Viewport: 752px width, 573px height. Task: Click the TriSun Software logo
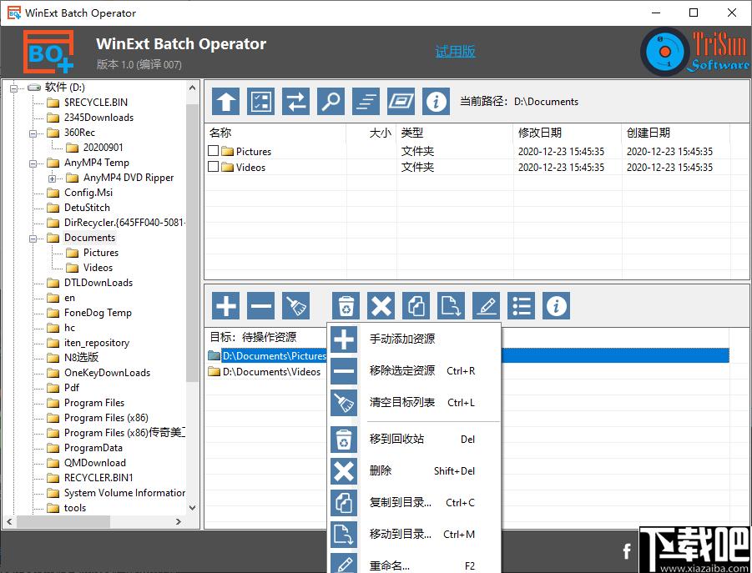click(695, 51)
